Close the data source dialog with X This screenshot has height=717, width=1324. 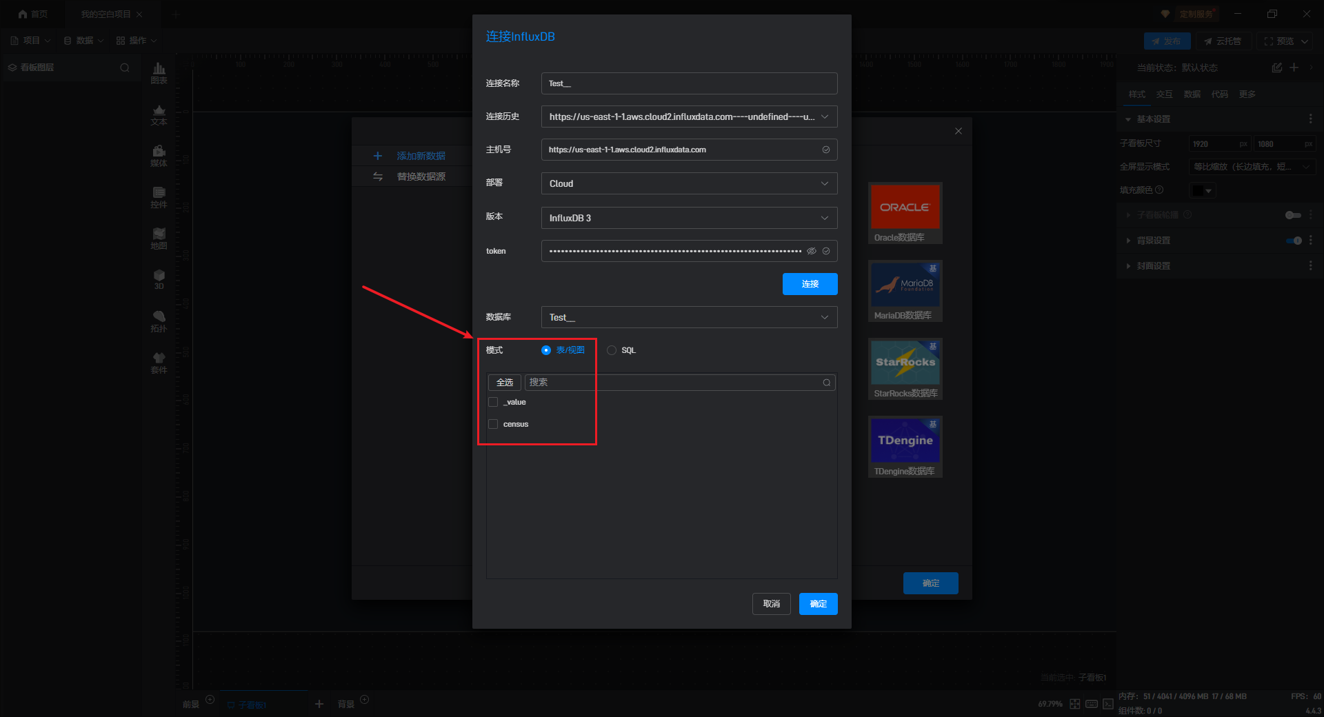point(958,131)
